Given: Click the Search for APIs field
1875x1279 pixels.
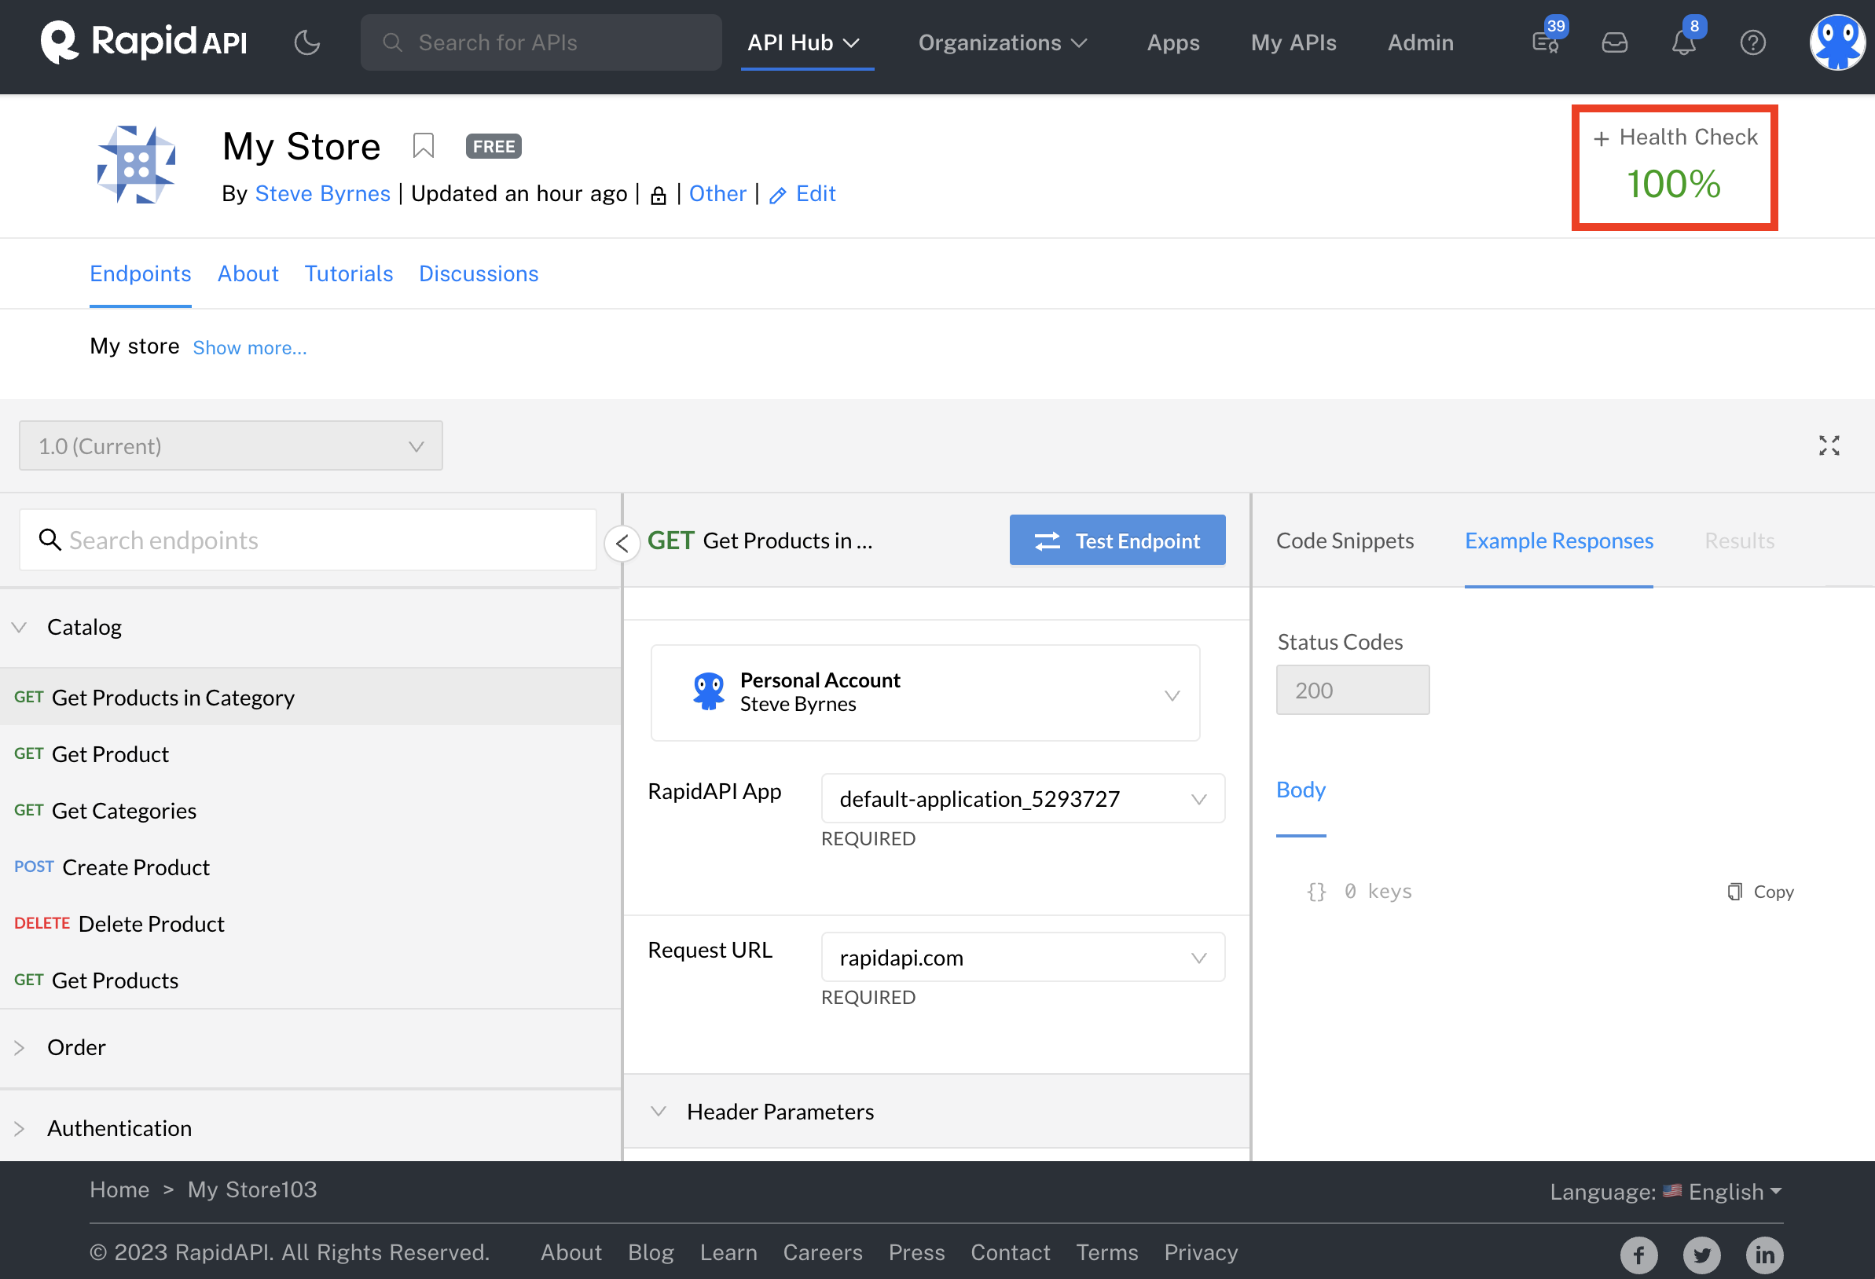Looking at the screenshot, I should tap(541, 42).
